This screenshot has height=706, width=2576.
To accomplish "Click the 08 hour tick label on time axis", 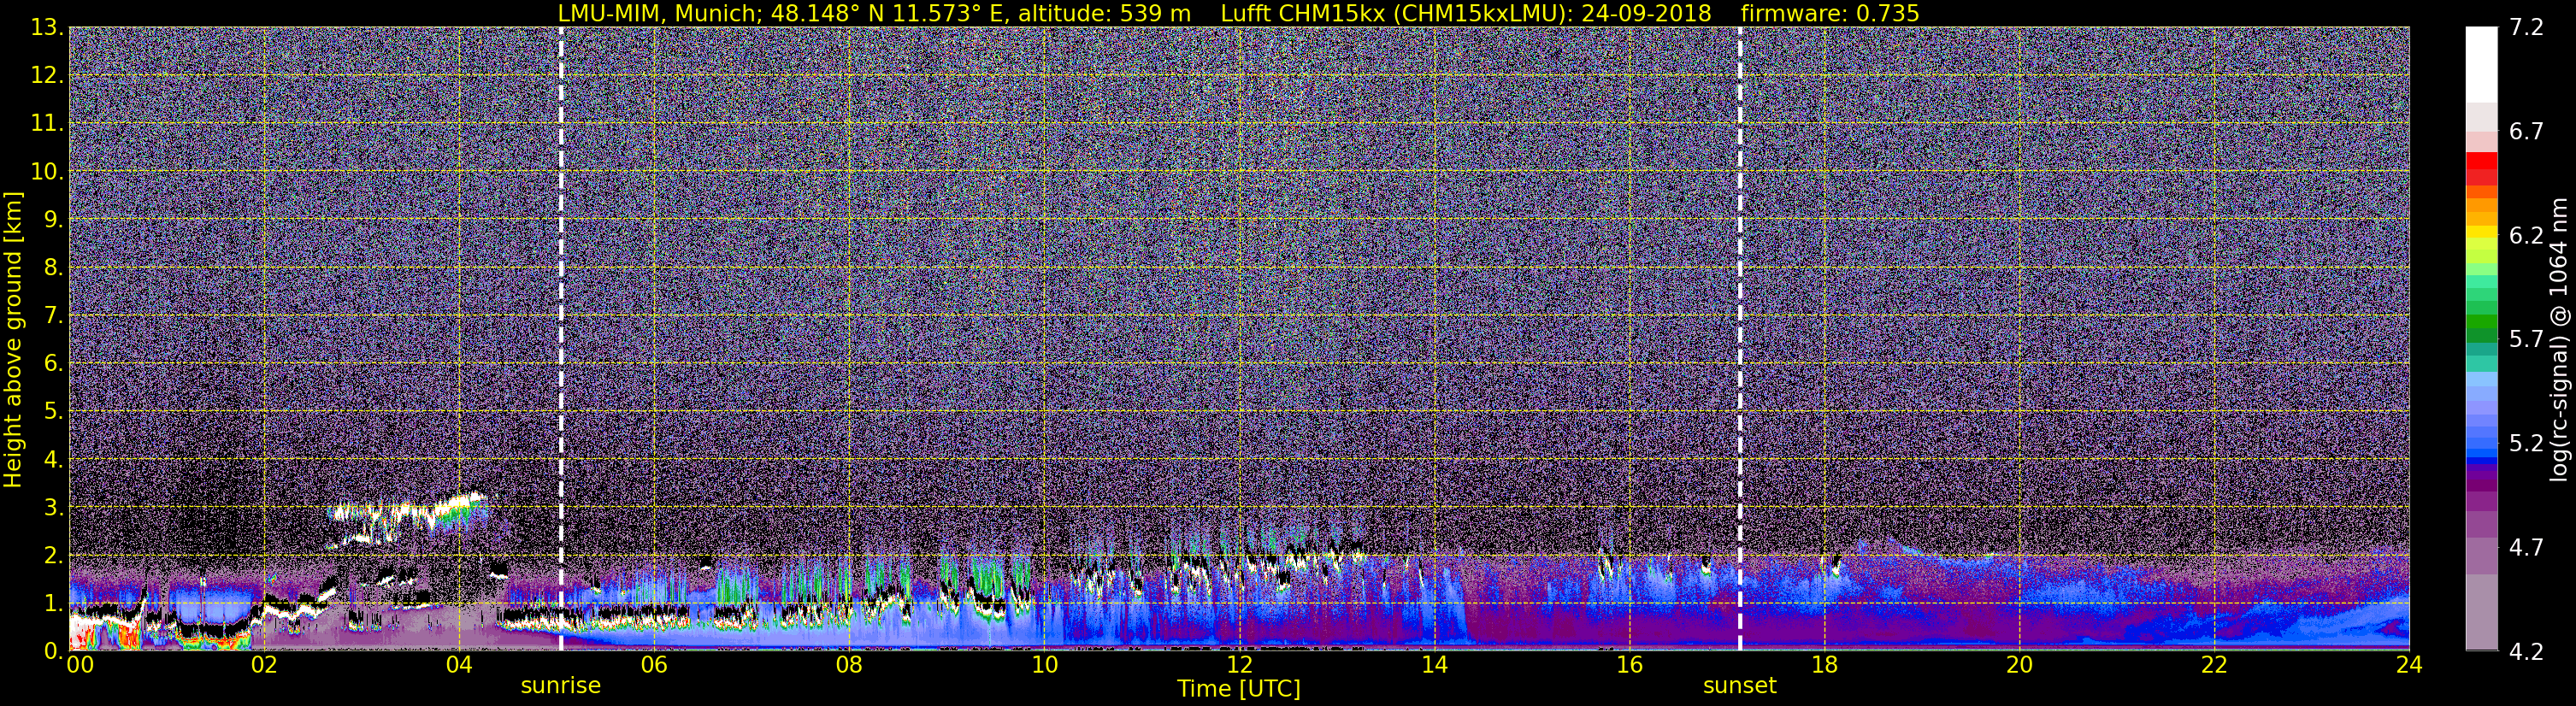I will (849, 665).
